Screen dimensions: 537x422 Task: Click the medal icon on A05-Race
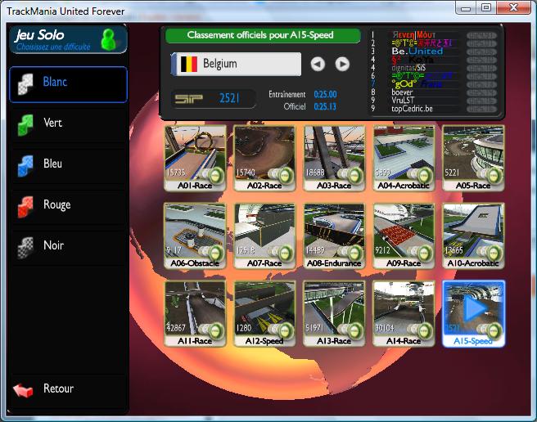(x=494, y=175)
